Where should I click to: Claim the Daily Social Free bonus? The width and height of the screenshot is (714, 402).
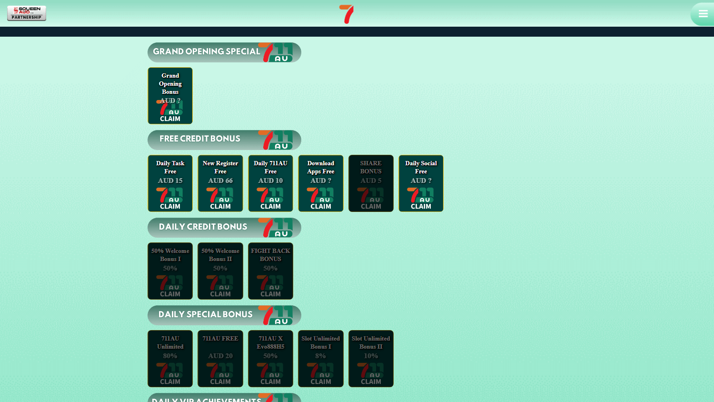coord(421,207)
